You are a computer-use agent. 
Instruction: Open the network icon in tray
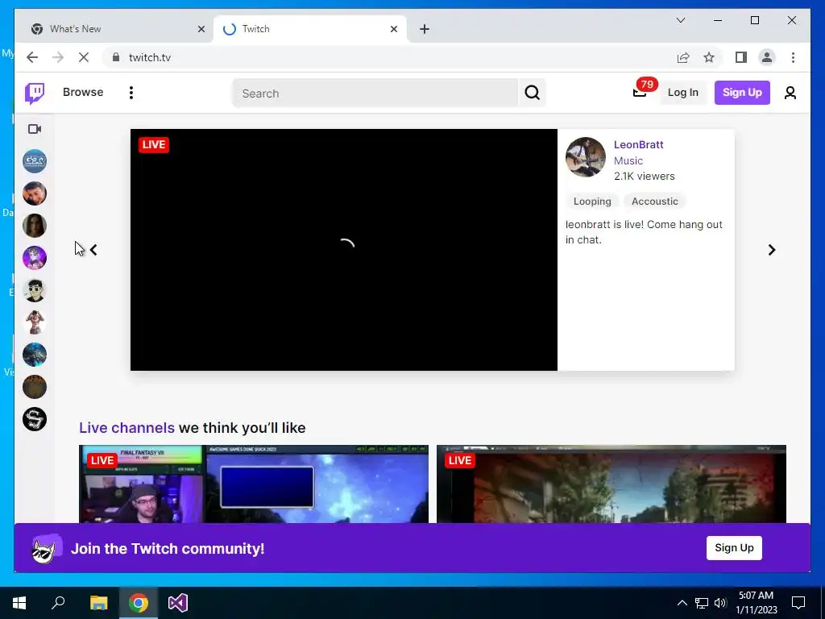tap(702, 603)
